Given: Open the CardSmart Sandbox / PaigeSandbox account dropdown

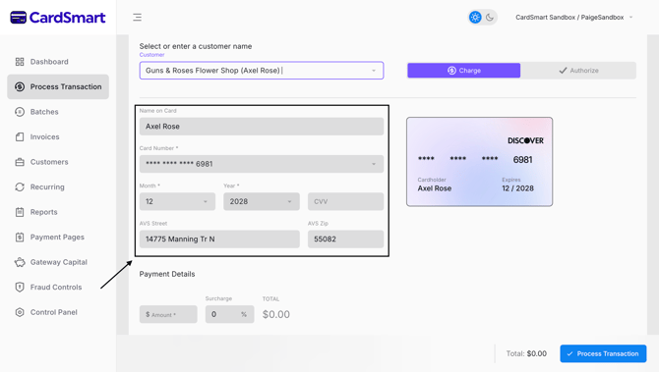Looking at the screenshot, I should [x=574, y=18].
